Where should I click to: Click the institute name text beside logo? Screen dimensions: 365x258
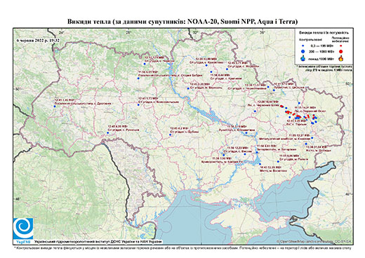(98, 241)
